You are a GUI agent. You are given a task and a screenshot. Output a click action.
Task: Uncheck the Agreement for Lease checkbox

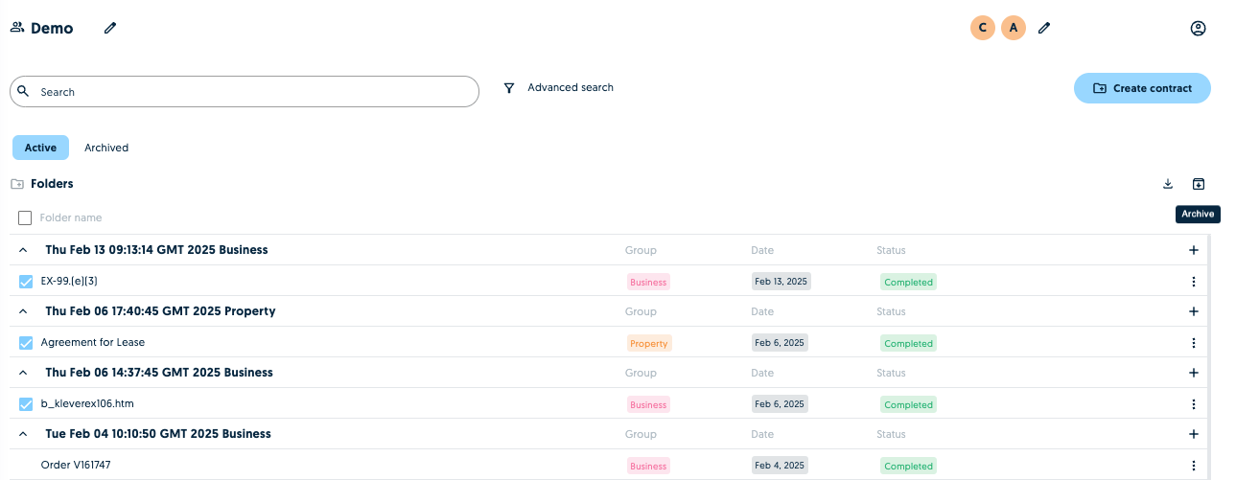click(26, 343)
